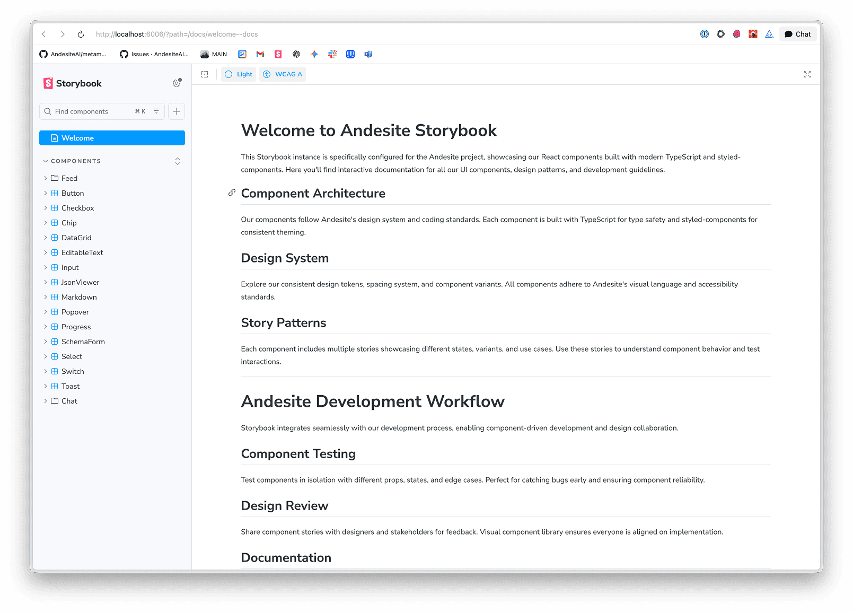This screenshot has height=612, width=853.
Task: Click the Gmail bookmark icon
Action: coord(260,54)
